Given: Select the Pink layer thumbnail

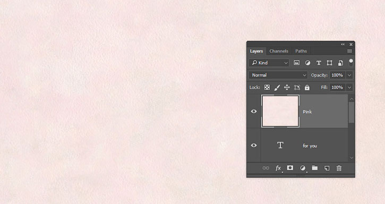Looking at the screenshot, I should pyautogui.click(x=280, y=111).
